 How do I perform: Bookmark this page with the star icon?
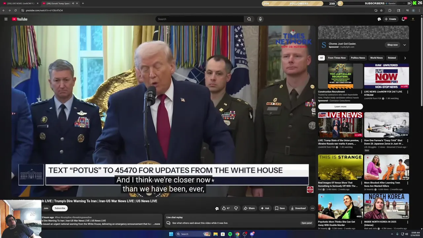point(381,10)
